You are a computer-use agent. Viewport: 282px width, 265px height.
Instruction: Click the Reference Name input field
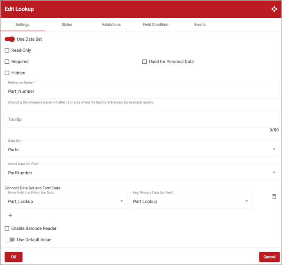coord(142,90)
